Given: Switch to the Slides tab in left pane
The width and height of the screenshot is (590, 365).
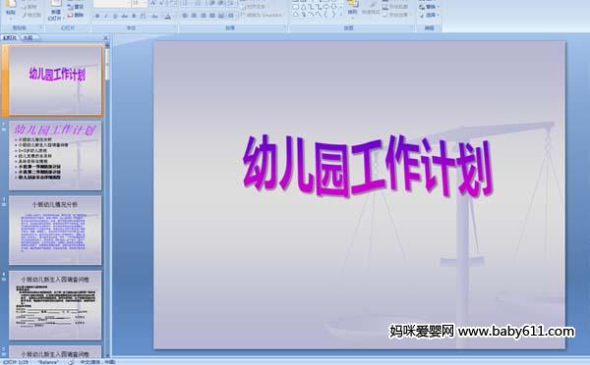Looking at the screenshot, I should [10, 37].
